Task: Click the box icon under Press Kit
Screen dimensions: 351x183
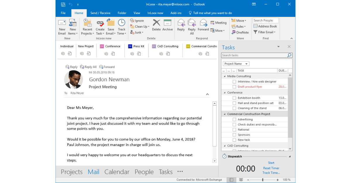Action: tap(132, 54)
